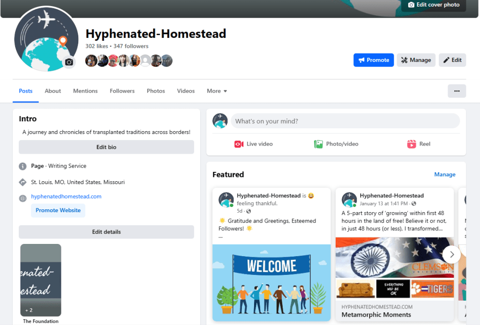
Task: Click Manage link in Featured section
Action: pos(444,174)
